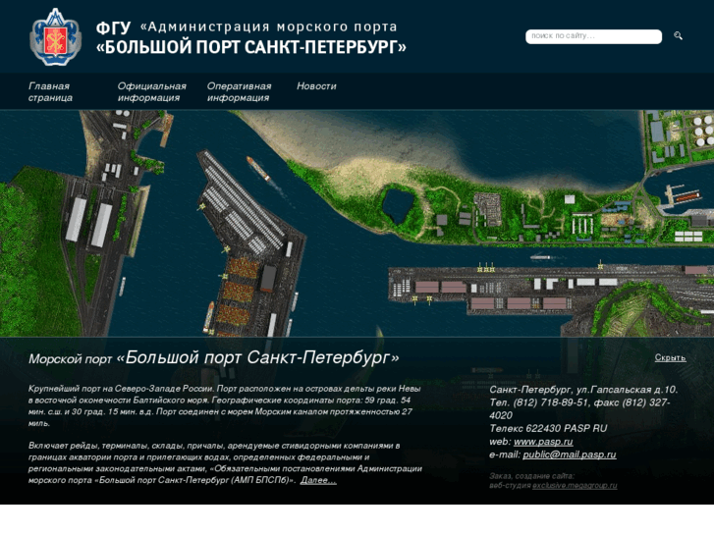This screenshot has width=714, height=535.
Task: Click the public@mail.pasp.ru email link
Action: coord(570,455)
